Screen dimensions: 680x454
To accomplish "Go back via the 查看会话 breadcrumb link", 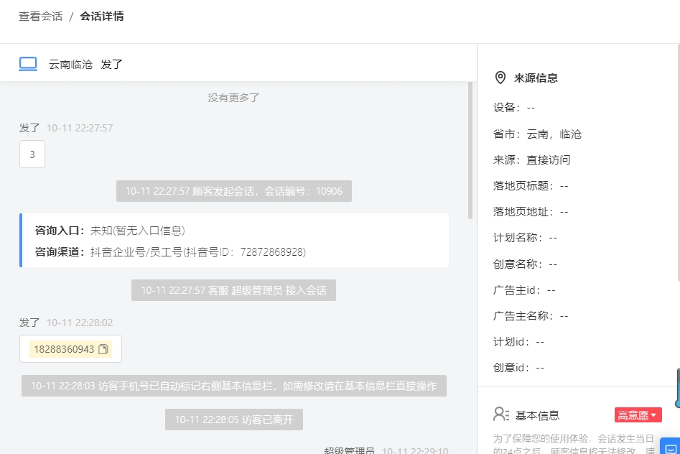I will (41, 16).
